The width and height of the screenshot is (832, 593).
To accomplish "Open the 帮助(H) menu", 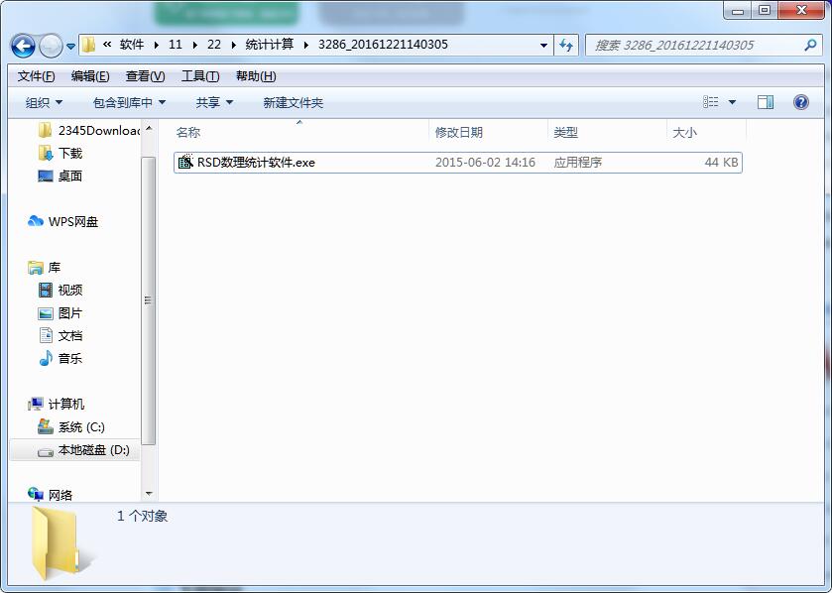I will pyautogui.click(x=256, y=76).
